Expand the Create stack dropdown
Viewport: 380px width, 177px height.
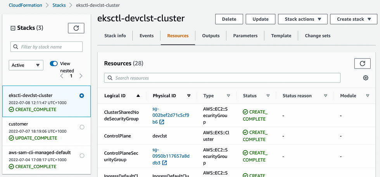click(354, 19)
